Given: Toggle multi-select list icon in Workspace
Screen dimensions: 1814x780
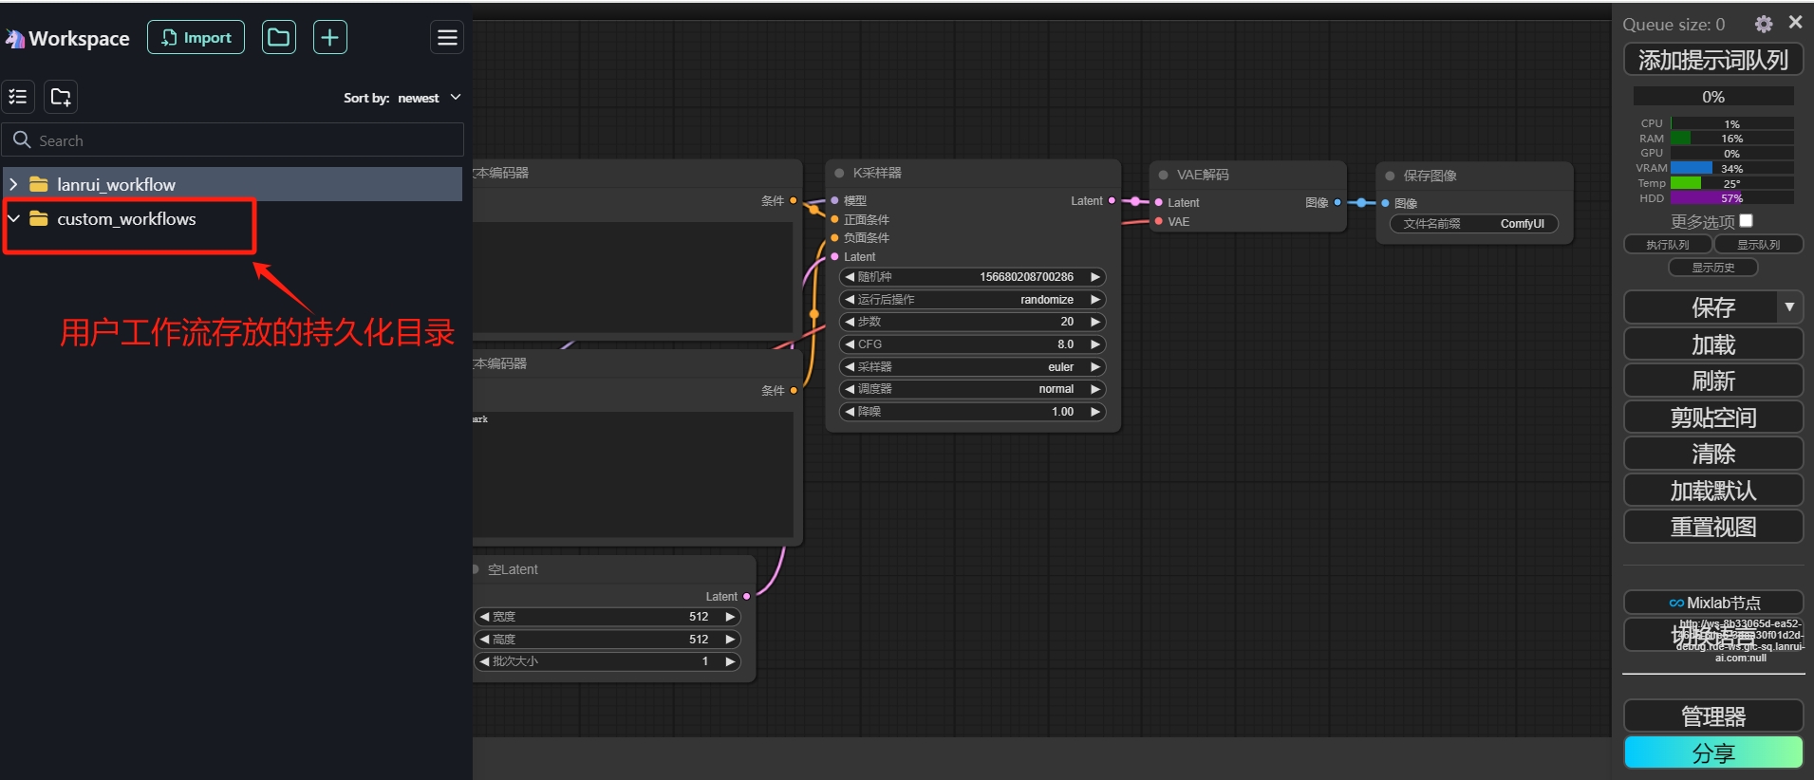Looking at the screenshot, I should pyautogui.click(x=18, y=97).
